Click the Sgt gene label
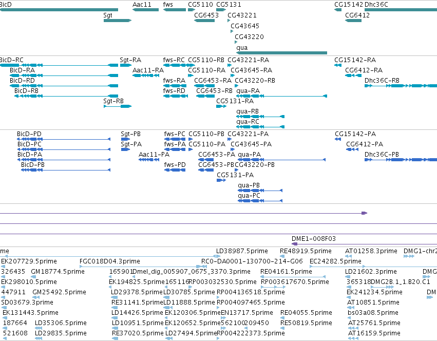437x341 pixels. click(108, 15)
